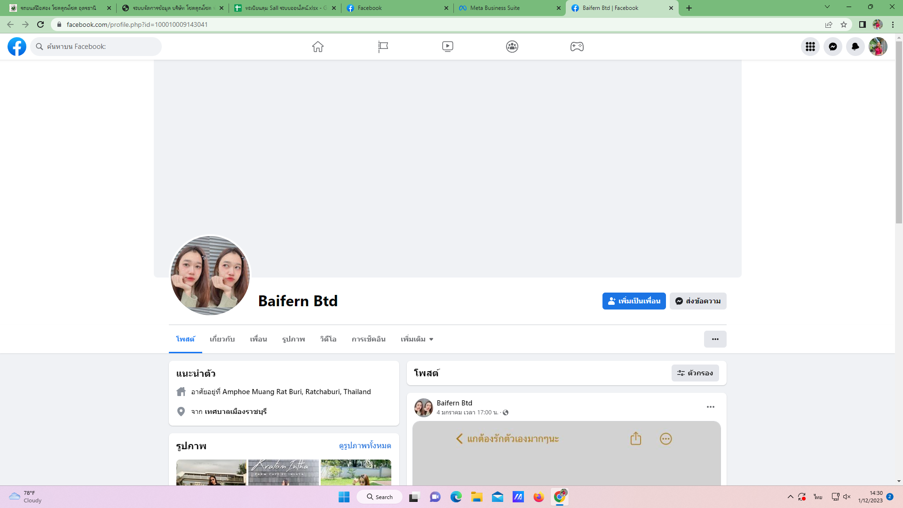Open the Messenger icon in the top right
Viewport: 903px width, 508px height.
[832, 47]
